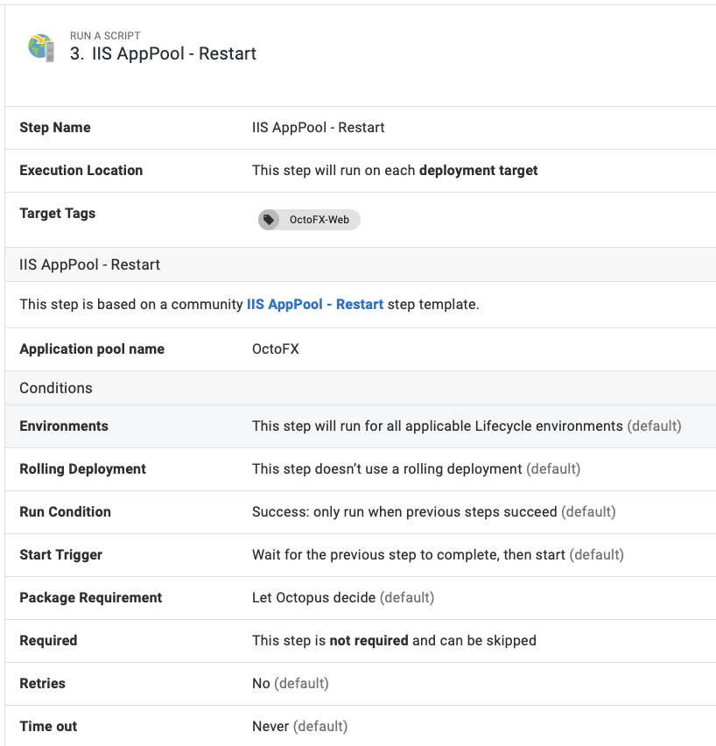The height and width of the screenshot is (746, 716).
Task: Select the Step Name value 'IIS AppPool - Restart'
Action: 319,128
